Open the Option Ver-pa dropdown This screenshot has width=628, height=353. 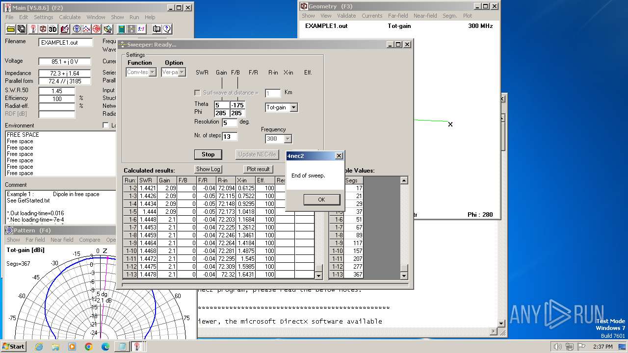[x=182, y=72]
